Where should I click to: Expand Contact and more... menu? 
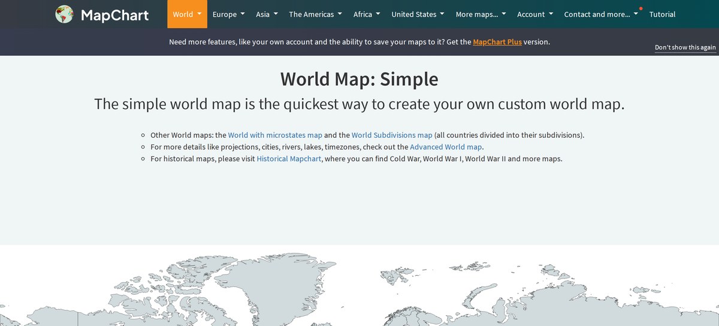pos(601,14)
